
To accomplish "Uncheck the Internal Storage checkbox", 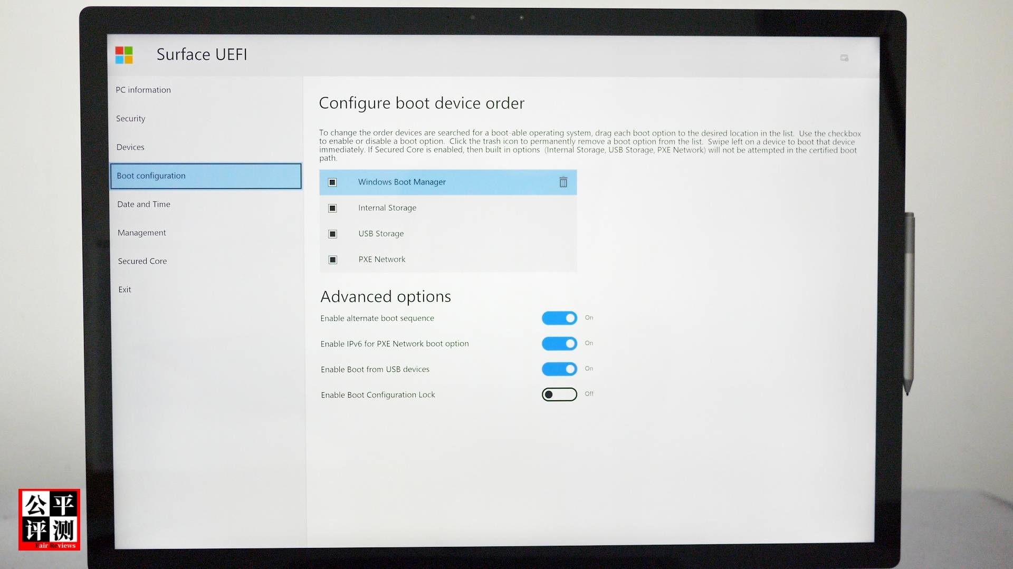I will pos(332,208).
